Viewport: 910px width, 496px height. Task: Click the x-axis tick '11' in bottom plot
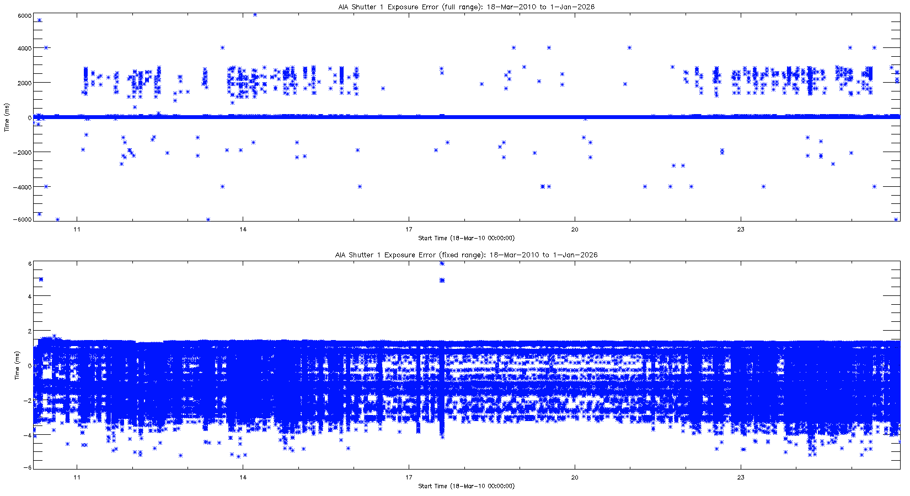coord(77,478)
